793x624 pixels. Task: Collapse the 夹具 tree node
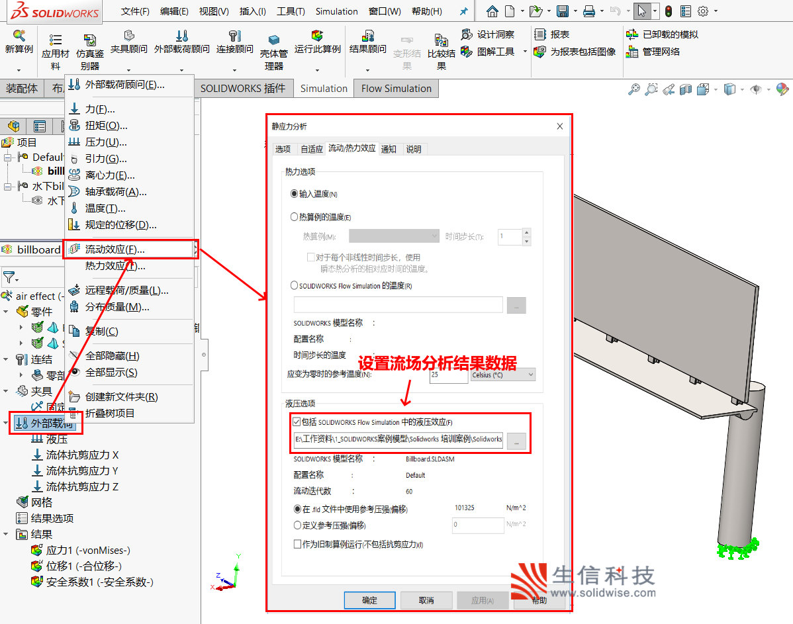coord(6,391)
